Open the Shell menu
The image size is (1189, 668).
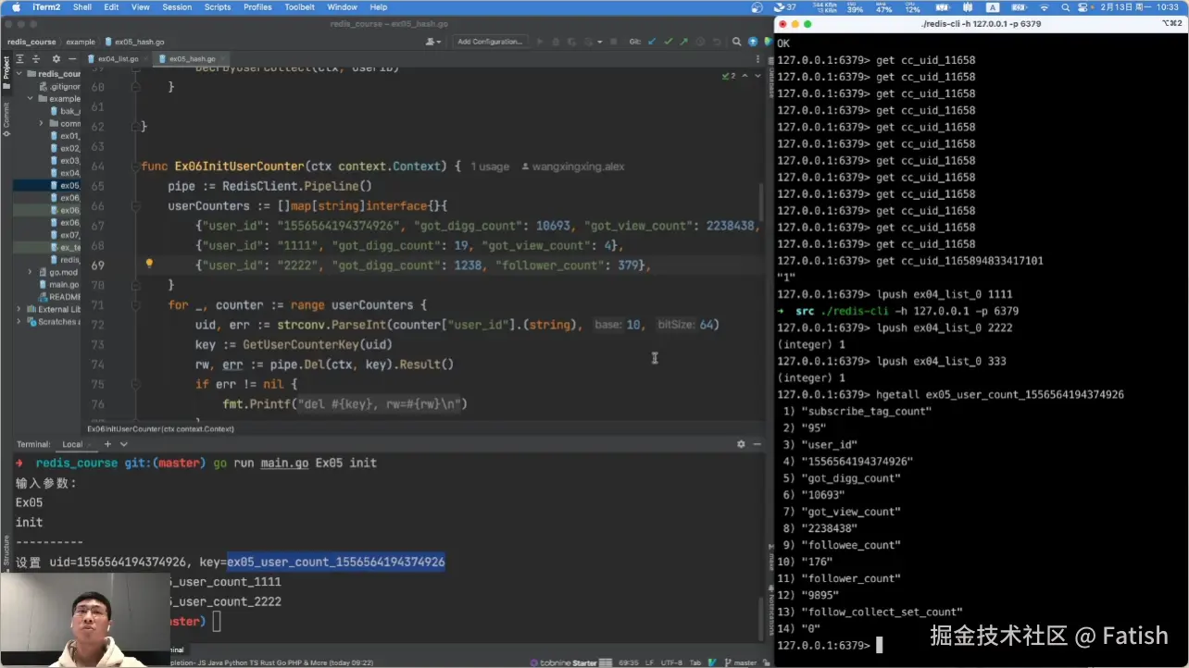point(82,6)
